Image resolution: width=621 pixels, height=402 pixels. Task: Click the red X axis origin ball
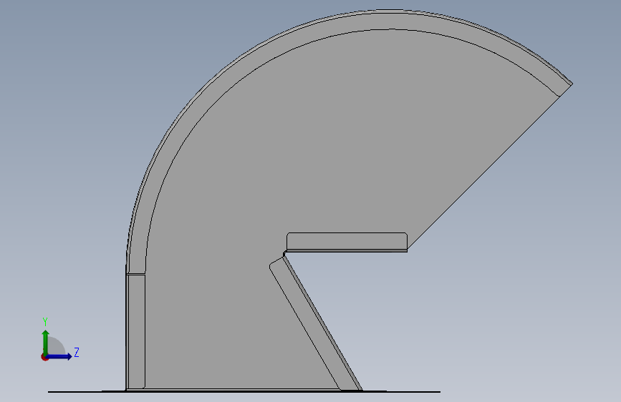(x=44, y=357)
